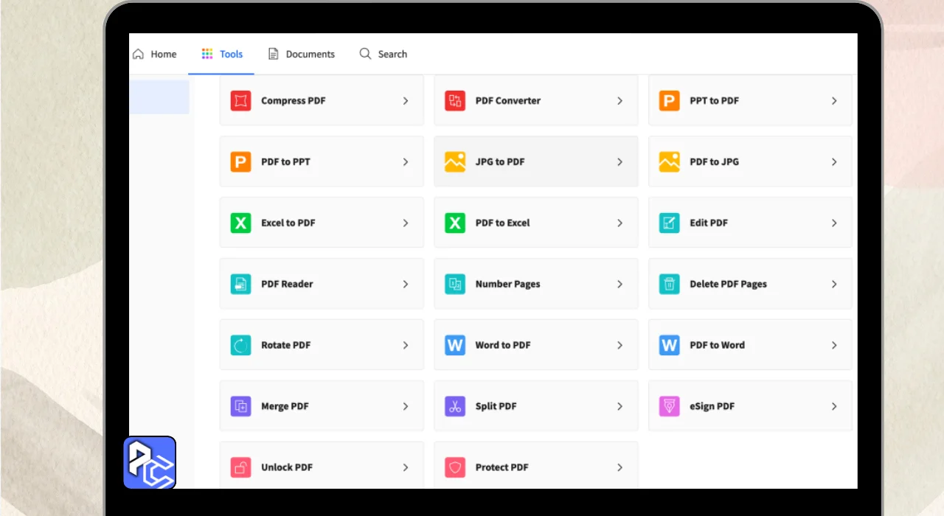The height and width of the screenshot is (516, 944).
Task: Click the "PDF to PPT" label text
Action: pyautogui.click(x=285, y=162)
